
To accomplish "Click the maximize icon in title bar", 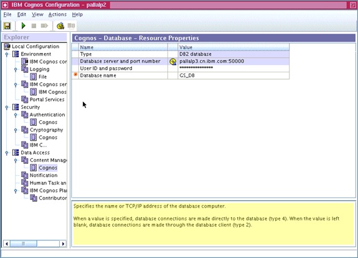I will click(x=352, y=5).
